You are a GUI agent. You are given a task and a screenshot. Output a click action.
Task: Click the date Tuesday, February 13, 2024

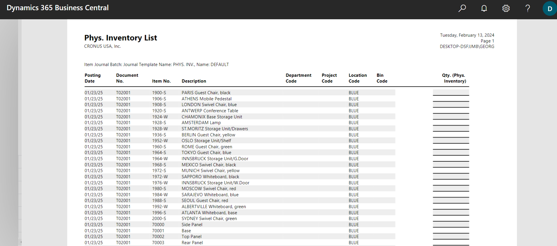point(467,35)
